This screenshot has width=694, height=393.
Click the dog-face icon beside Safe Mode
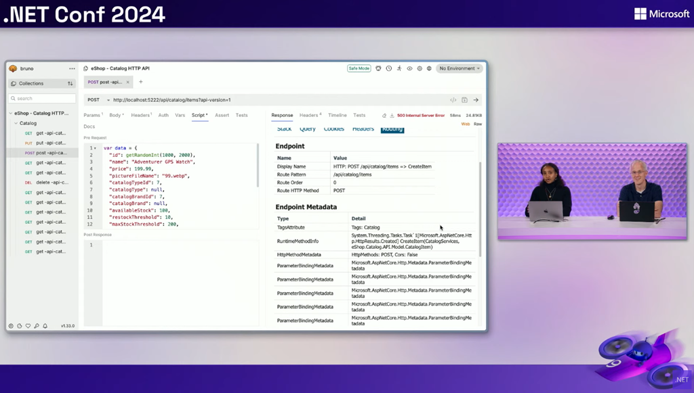(378, 68)
